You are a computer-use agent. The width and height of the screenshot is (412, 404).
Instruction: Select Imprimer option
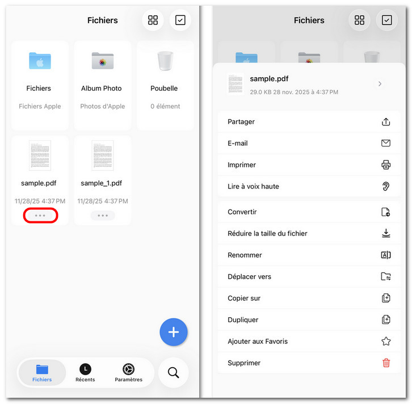coord(309,165)
